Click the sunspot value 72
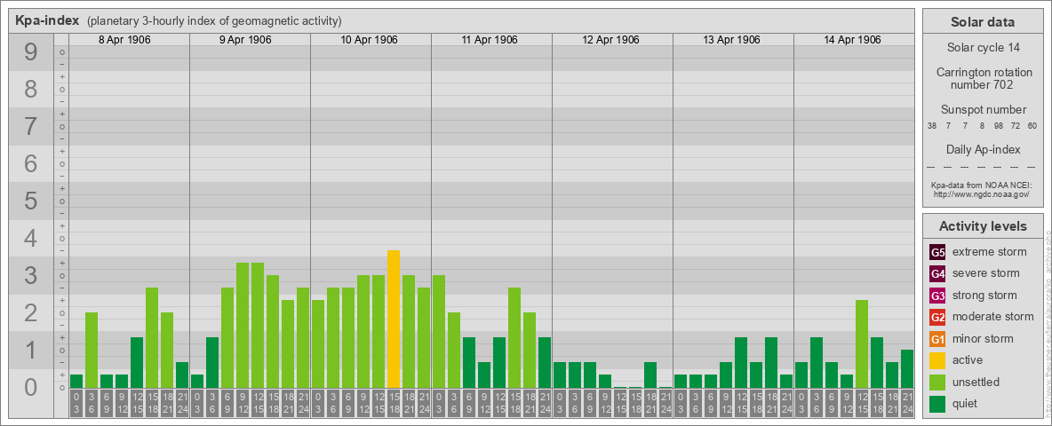The image size is (1052, 426). click(x=1015, y=126)
